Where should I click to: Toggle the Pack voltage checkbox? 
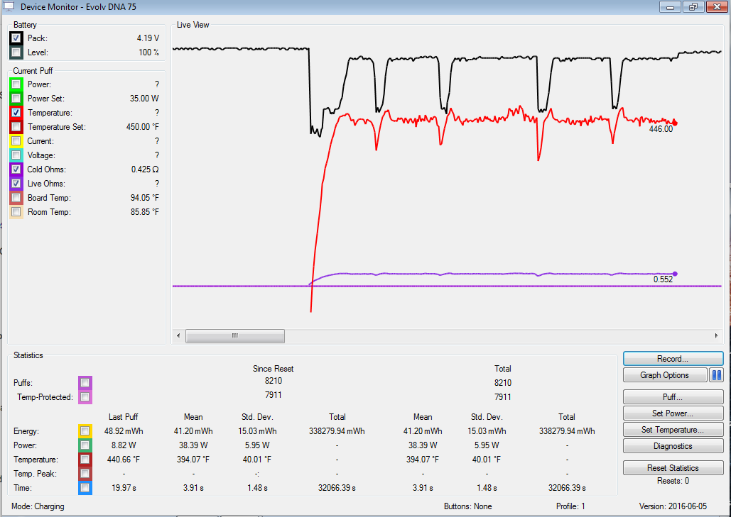(x=16, y=38)
